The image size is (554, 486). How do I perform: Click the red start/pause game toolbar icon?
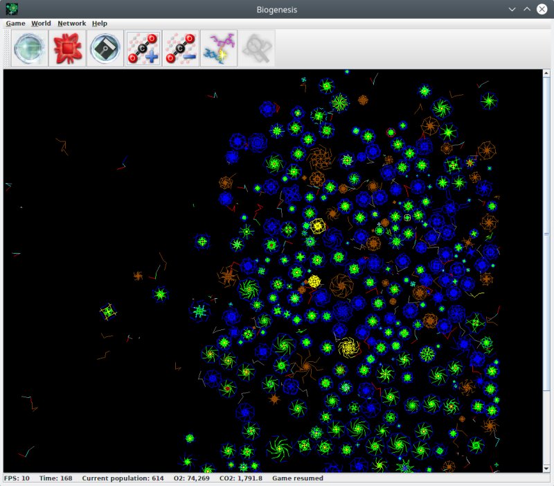[68, 49]
